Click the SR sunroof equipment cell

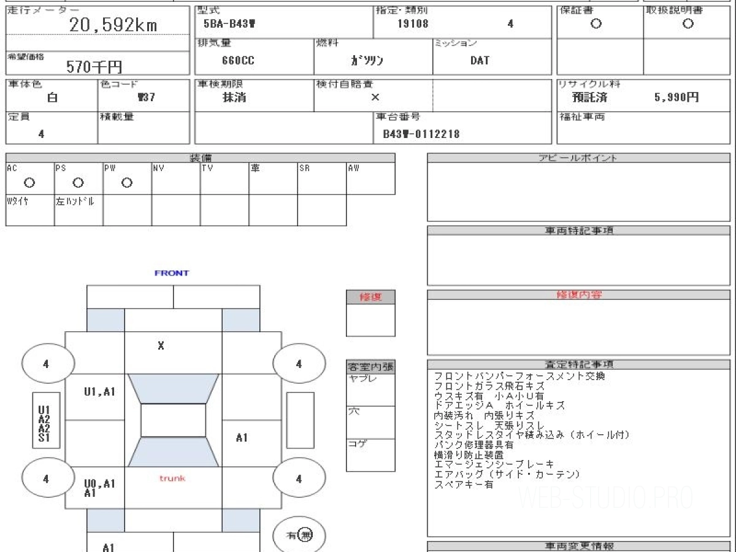pyautogui.click(x=322, y=178)
